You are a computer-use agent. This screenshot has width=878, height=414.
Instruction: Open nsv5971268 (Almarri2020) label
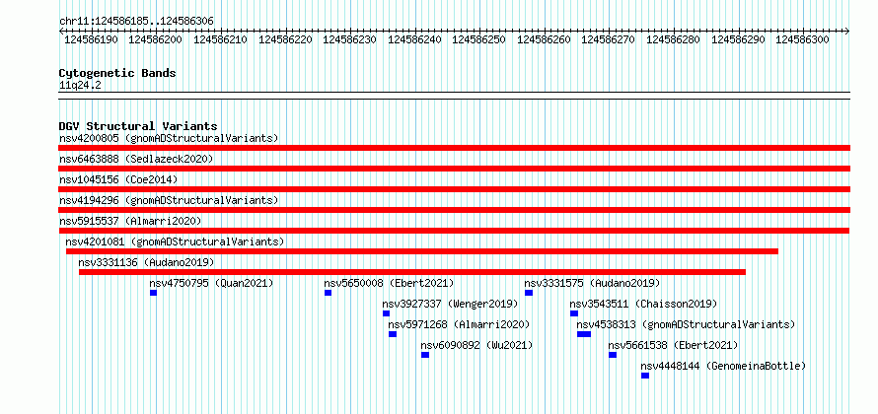pyautogui.click(x=459, y=324)
